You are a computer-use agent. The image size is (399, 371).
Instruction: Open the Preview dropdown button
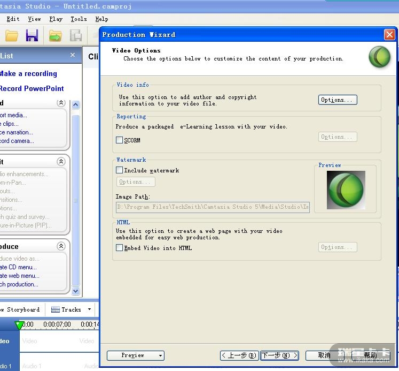pos(135,355)
